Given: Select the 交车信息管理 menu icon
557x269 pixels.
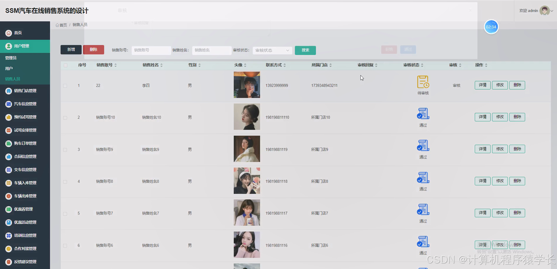Looking at the screenshot, I should click(x=9, y=170).
